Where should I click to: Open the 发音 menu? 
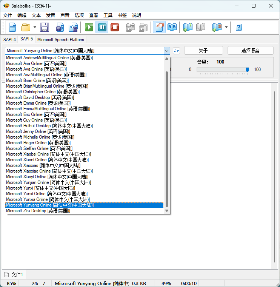coord(51,15)
